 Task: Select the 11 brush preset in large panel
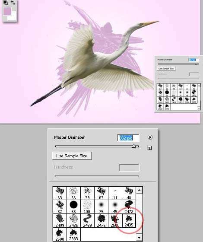[115, 193]
